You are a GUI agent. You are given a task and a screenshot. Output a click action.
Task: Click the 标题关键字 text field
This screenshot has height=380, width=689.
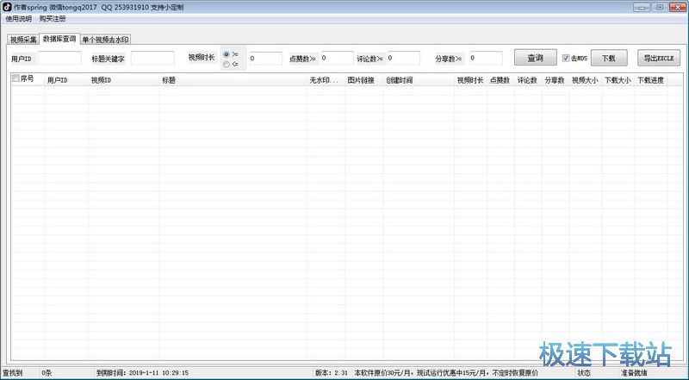pos(152,59)
